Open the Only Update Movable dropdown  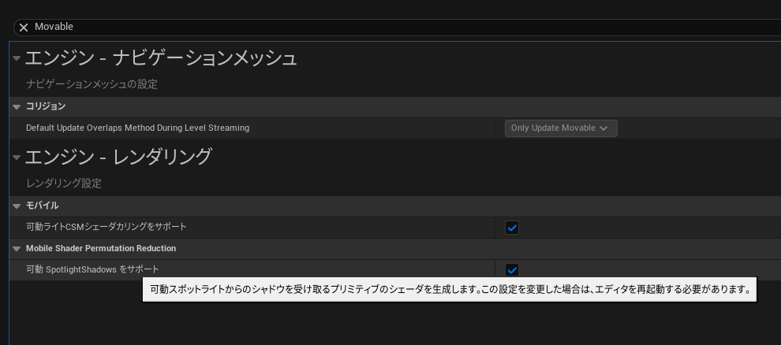[561, 128]
